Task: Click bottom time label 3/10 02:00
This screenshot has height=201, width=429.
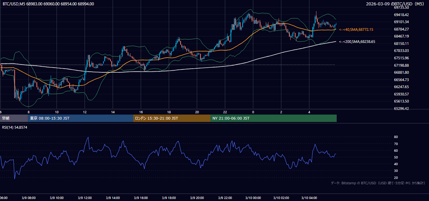Action: pos(281,198)
